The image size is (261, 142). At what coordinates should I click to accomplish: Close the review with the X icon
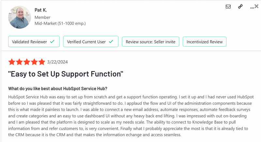click(x=256, y=6)
